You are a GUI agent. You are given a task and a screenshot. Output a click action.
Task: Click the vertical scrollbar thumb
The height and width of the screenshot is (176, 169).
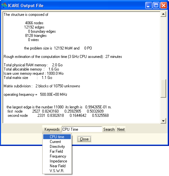163,89
